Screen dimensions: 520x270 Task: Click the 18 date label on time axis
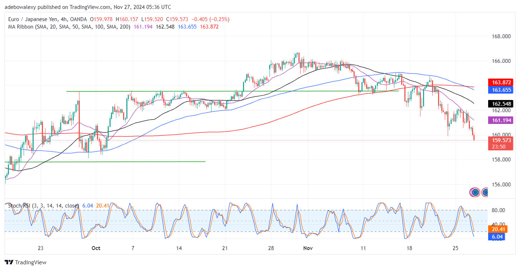409,248
